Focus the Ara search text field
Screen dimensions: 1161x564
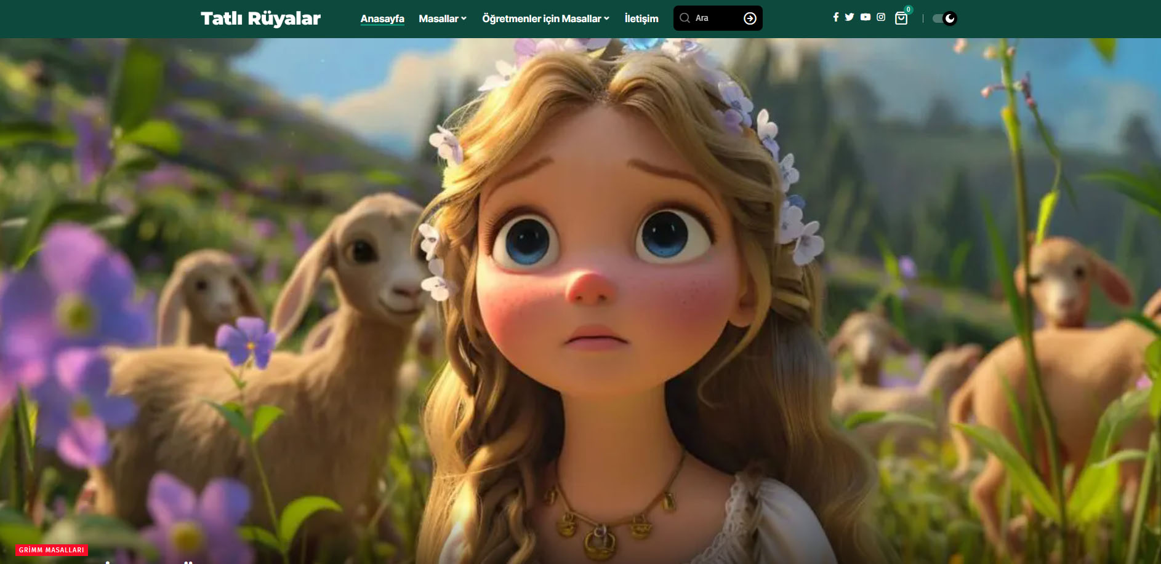pyautogui.click(x=715, y=18)
